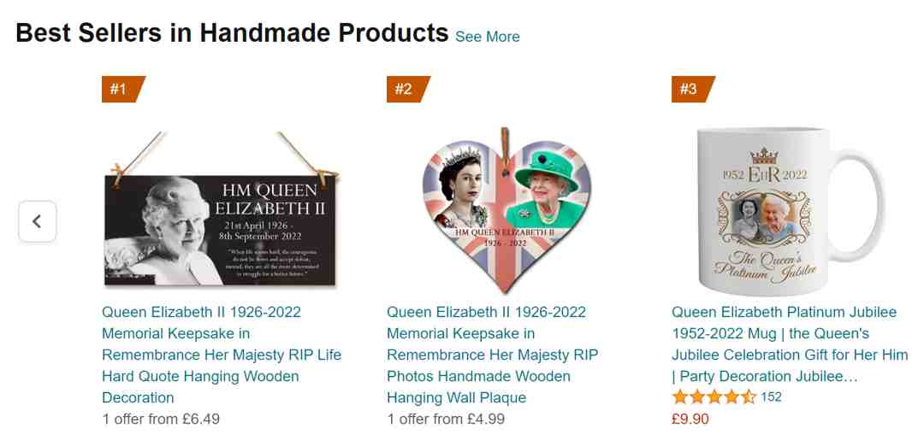Image resolution: width=924 pixels, height=446 pixels.
Task: Open the 152 customer reviews count
Action: tap(771, 397)
